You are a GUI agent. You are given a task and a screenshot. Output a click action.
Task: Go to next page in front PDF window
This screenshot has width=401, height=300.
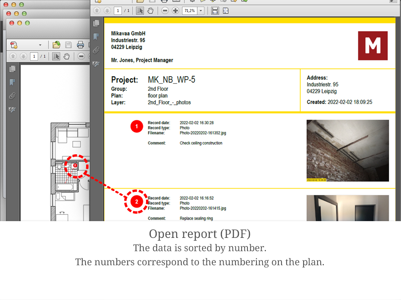pos(107,11)
